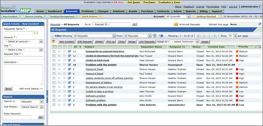This screenshot has height=126, width=263.
Task: Click the yellow help question mark icon
Action: (54, 41)
